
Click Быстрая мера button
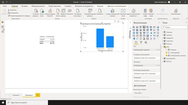tap(151, 13)
